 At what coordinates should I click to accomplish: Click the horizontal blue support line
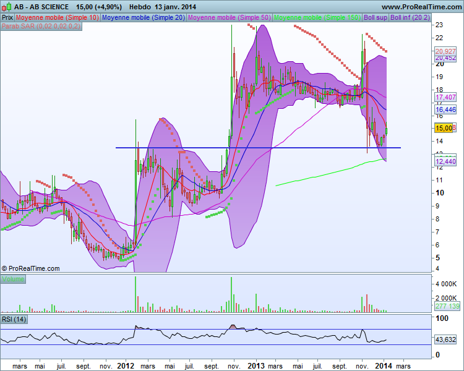click(x=258, y=148)
